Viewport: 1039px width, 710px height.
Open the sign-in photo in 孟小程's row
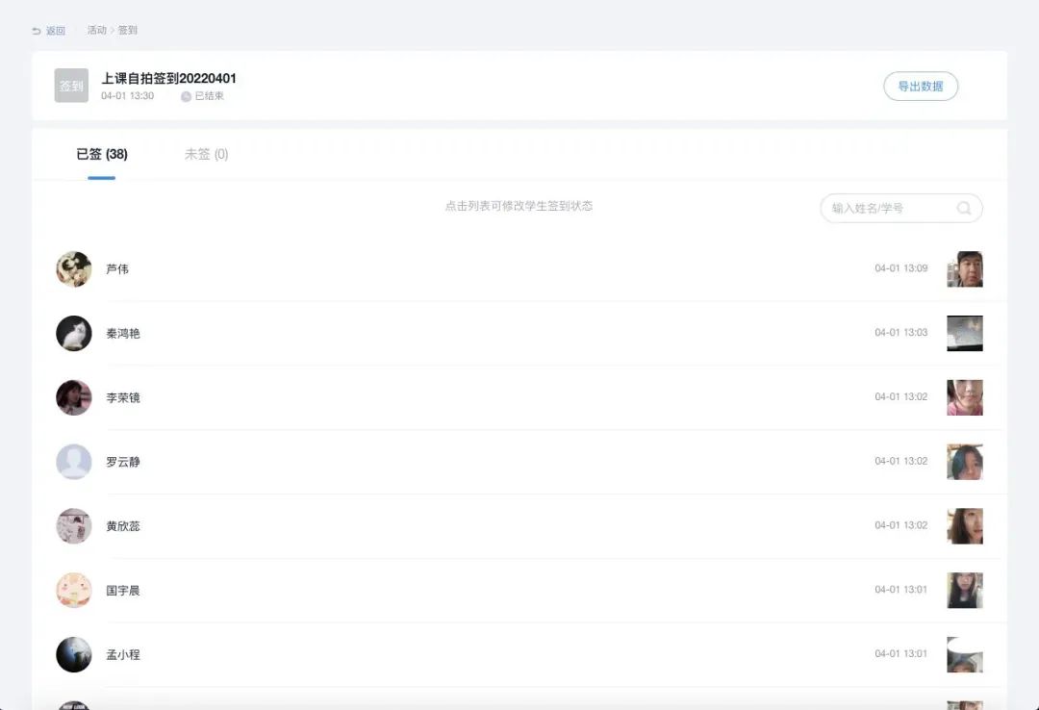964,654
